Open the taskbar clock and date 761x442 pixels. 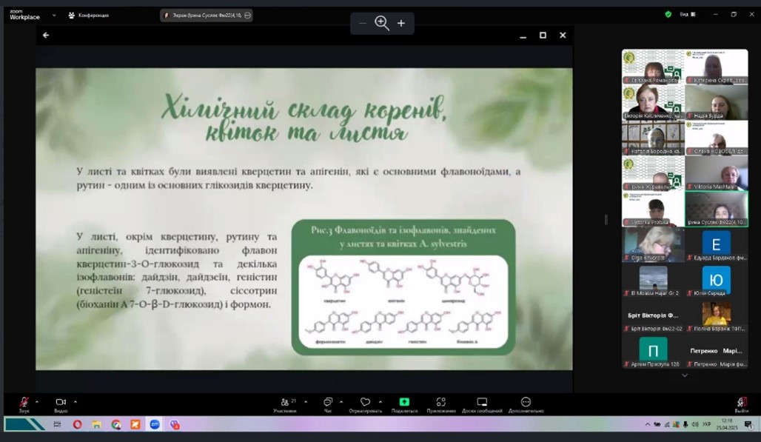coord(726,424)
